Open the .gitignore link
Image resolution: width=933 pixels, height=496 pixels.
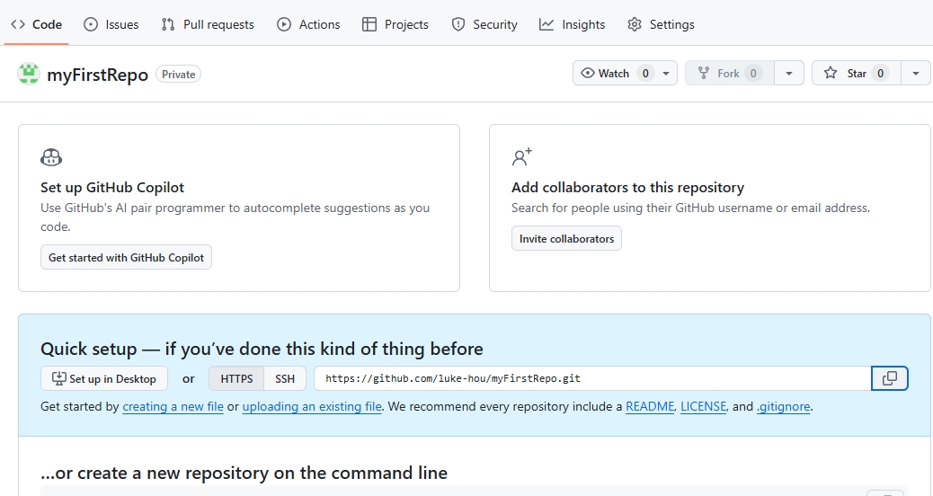coord(783,407)
